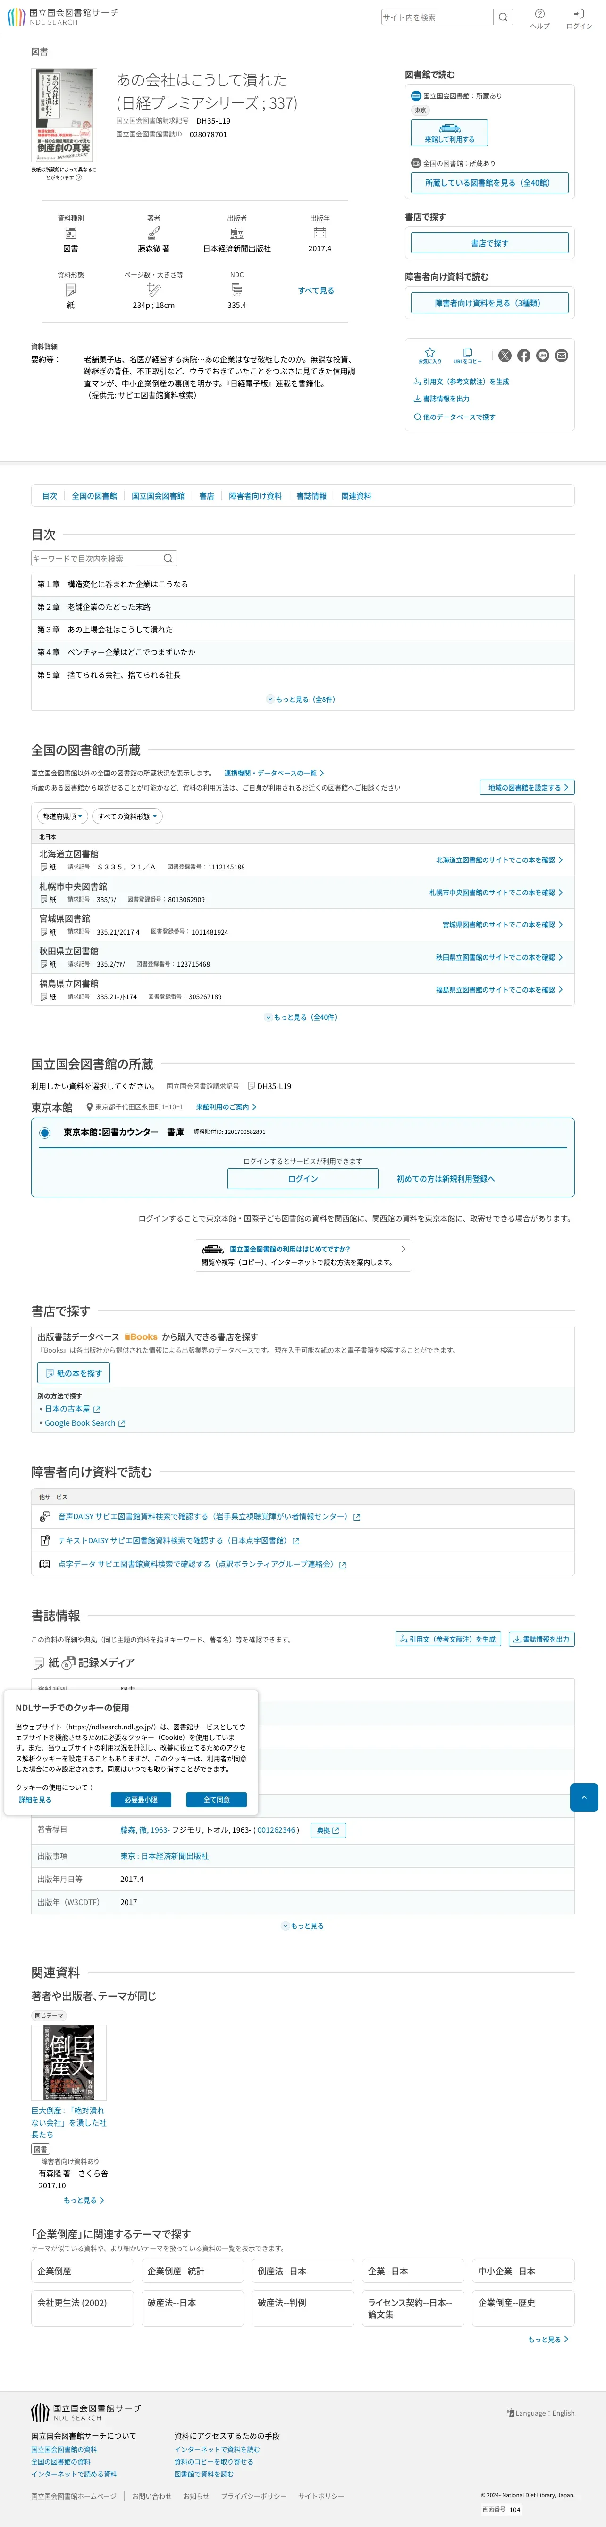Jump to 全国の図書館 section tab
Image resolution: width=606 pixels, height=2527 pixels.
94,496
